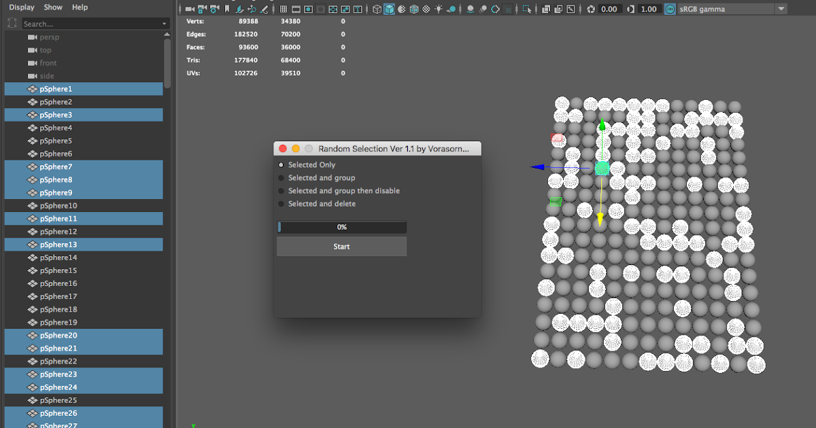
Task: Select the perspective camera icon in the viewport toolbar
Action: [x=188, y=9]
